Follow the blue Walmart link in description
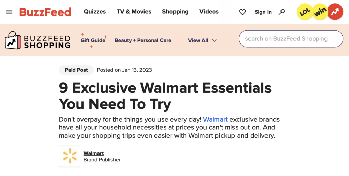This screenshot has height=176, width=349. (215, 119)
